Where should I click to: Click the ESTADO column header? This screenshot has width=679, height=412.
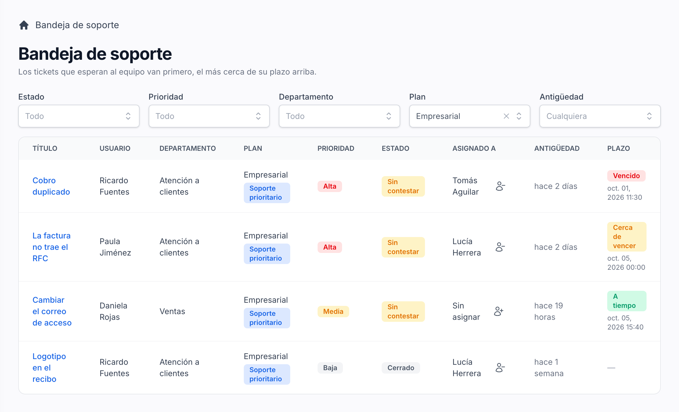coord(395,148)
